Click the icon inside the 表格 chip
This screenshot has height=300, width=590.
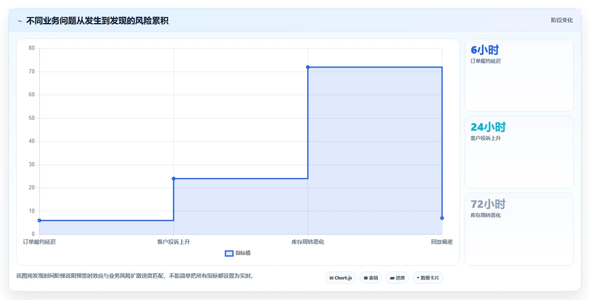coord(366,278)
